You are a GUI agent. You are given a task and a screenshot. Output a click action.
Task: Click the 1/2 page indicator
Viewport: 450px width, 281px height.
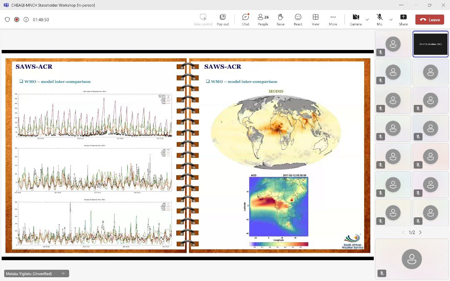click(x=412, y=232)
